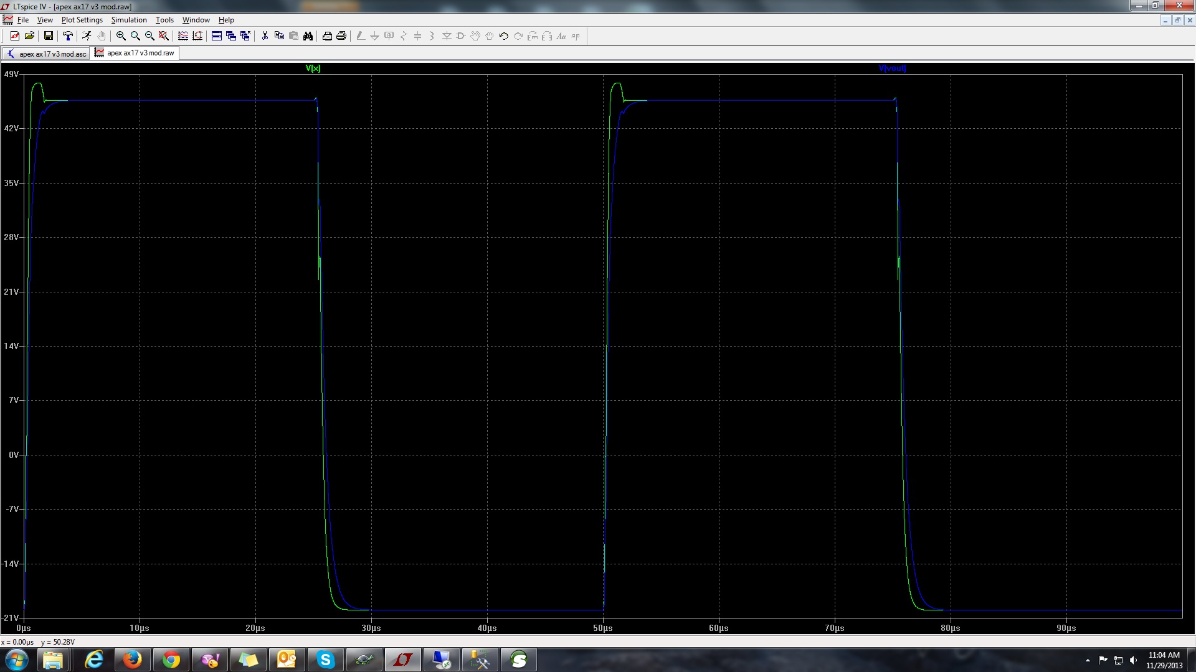This screenshot has width=1196, height=672.
Task: Open the Simulation menu
Action: tap(129, 20)
